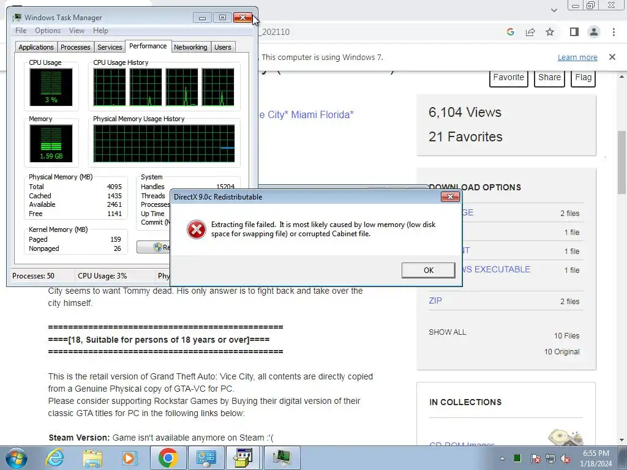Click the Windows Start button
This screenshot has width=627, height=470.
pyautogui.click(x=17, y=458)
